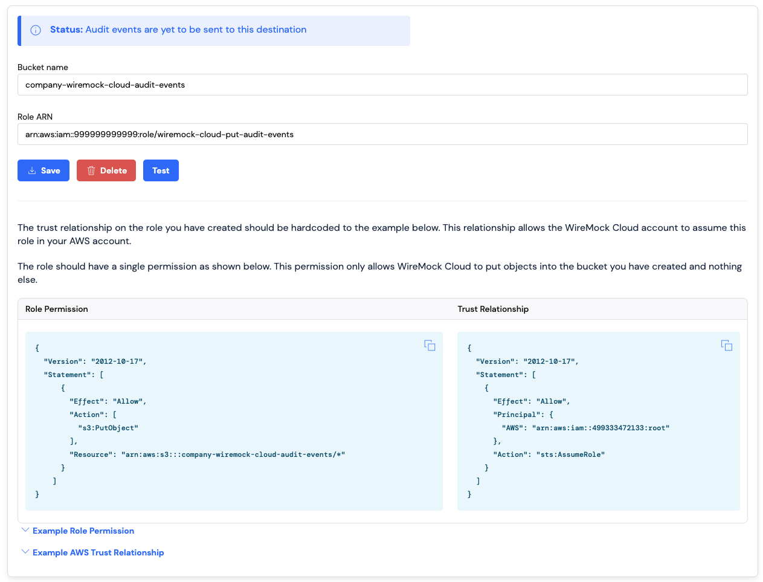The width and height of the screenshot is (763, 582).
Task: Click the "Trust Relationship" column header
Action: [x=493, y=309]
